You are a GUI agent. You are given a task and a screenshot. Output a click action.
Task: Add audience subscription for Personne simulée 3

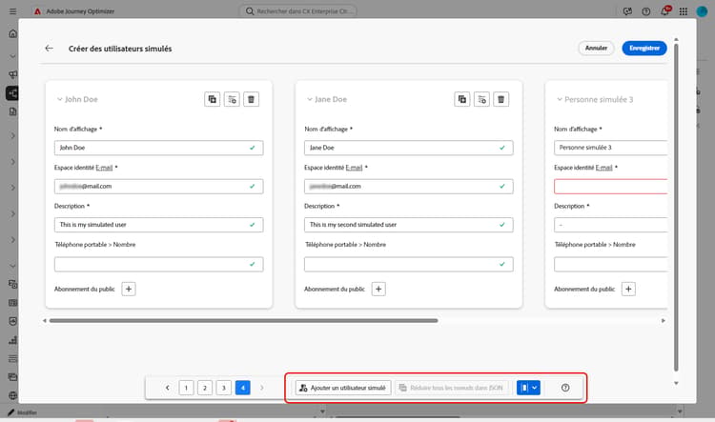pos(628,289)
